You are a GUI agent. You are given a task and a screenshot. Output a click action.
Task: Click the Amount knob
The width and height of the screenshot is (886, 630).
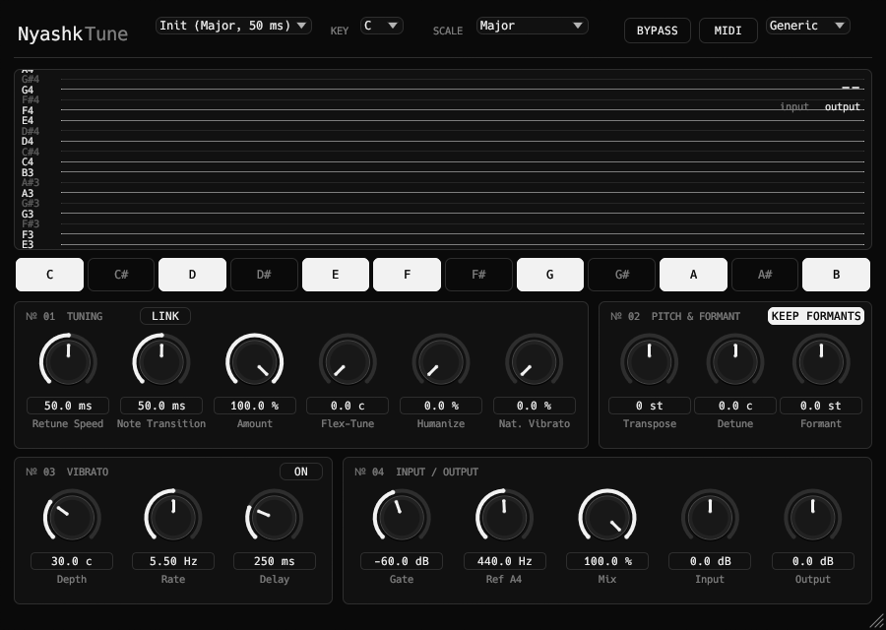coord(254,361)
